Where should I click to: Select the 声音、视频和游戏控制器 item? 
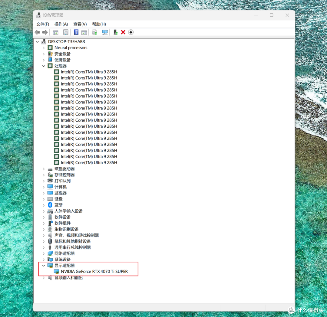click(77, 235)
